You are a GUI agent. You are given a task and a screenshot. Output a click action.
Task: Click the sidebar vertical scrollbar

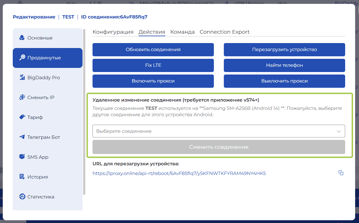84,112
